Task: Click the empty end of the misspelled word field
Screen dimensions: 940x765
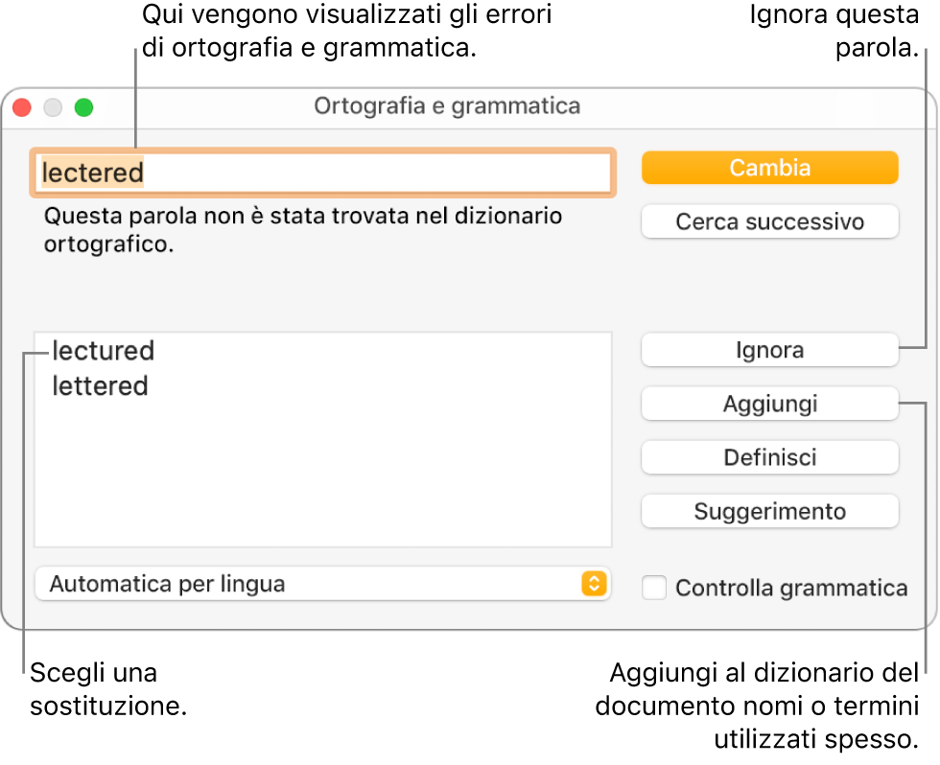Action: tap(432, 174)
